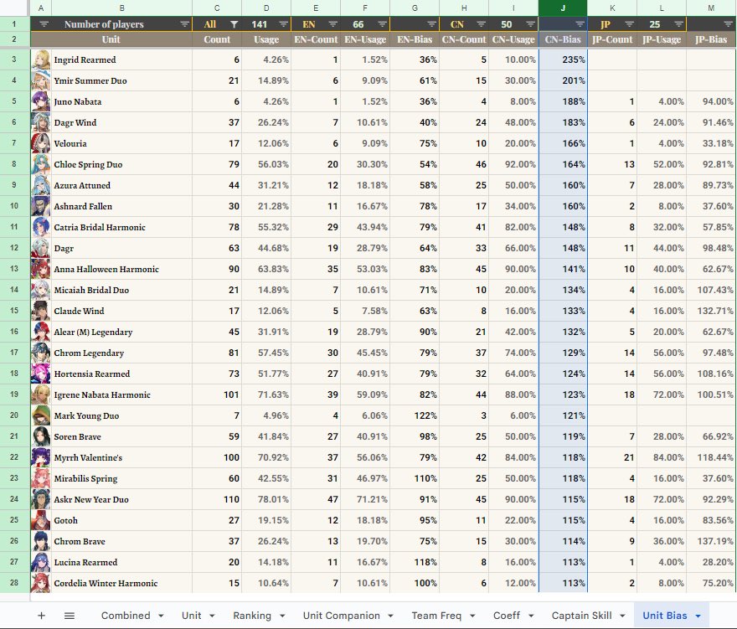The width and height of the screenshot is (737, 629).
Task: Open filter icon beside 50 header
Action: tap(530, 24)
